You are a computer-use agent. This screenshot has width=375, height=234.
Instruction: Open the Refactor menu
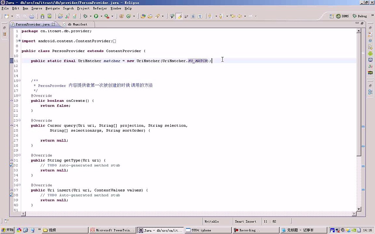point(100,8)
